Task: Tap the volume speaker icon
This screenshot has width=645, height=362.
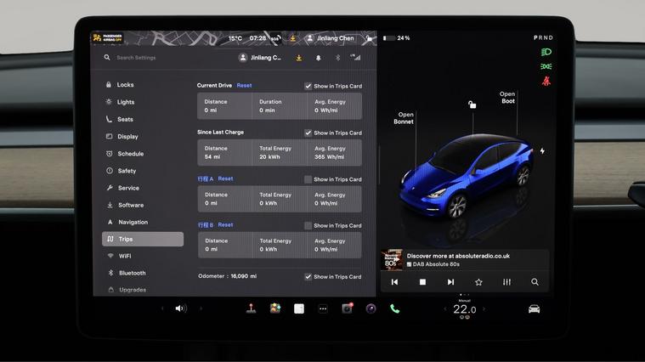Action: (180, 308)
